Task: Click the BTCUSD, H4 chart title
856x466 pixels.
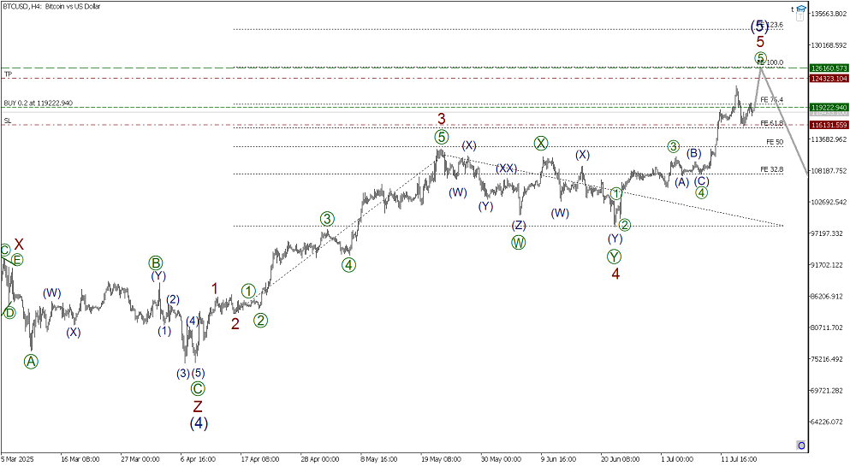Action: tap(51, 7)
